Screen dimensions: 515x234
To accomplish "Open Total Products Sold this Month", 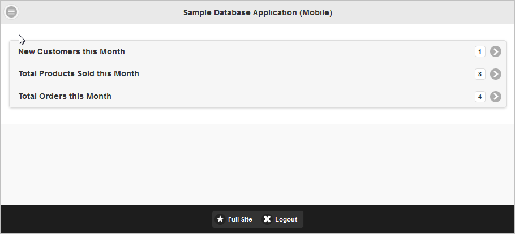I will click(79, 74).
